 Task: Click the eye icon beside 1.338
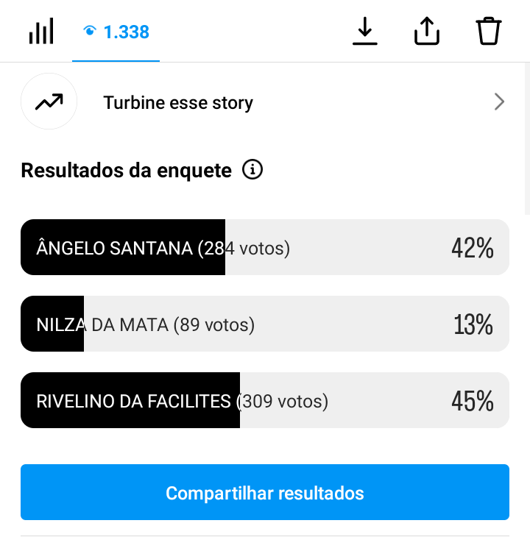tap(90, 31)
